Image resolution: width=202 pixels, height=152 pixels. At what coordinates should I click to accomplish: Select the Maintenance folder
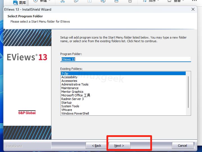(x=70, y=88)
